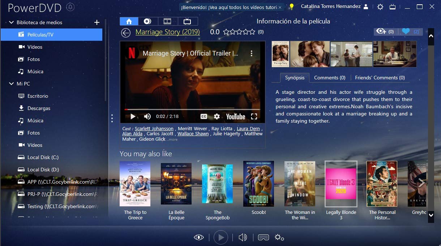Open Laura Dern cast link
Image resolution: width=441 pixels, height=246 pixels.
[x=248, y=129]
